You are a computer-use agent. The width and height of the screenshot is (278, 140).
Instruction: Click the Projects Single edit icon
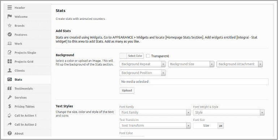(x=9, y=53)
